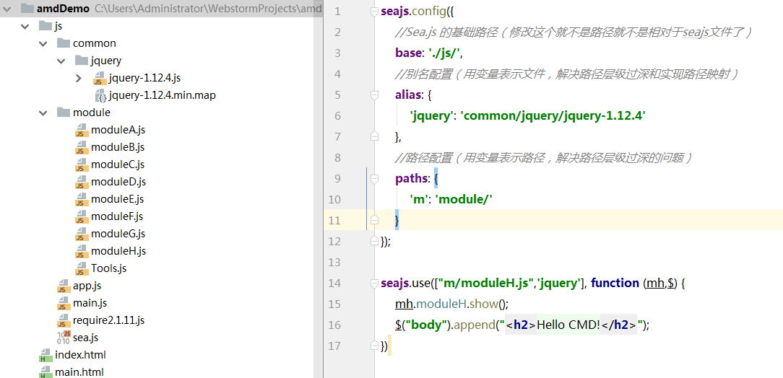Click the moduleD.js file icon
The image size is (783, 378).
tap(82, 182)
